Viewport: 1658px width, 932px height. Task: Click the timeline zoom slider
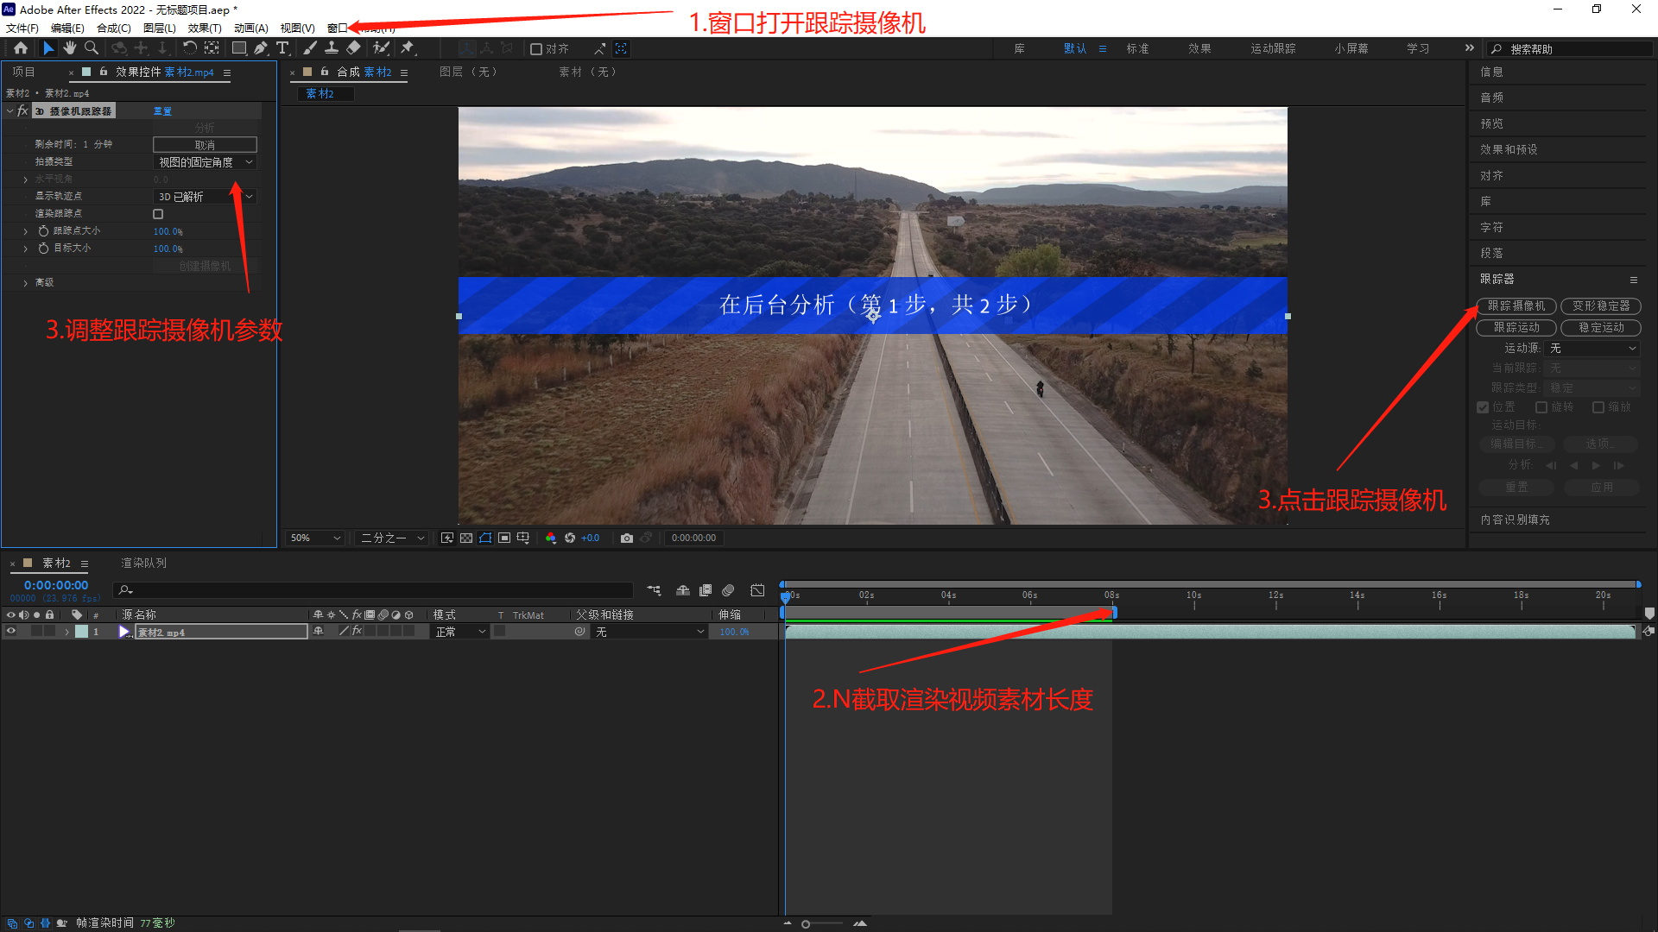[x=806, y=924]
